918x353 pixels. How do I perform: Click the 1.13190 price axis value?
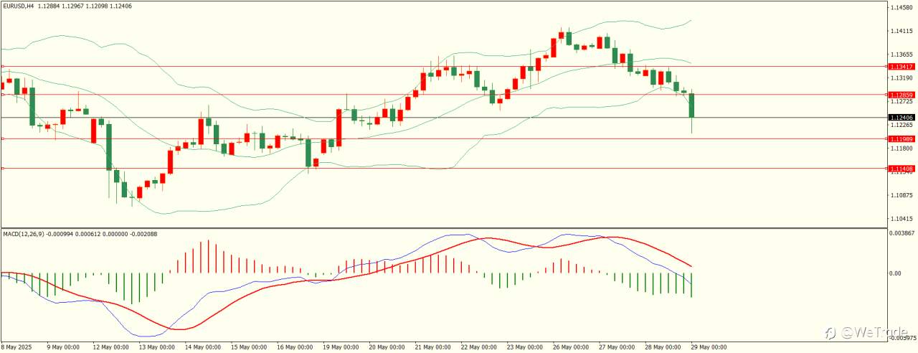901,77
